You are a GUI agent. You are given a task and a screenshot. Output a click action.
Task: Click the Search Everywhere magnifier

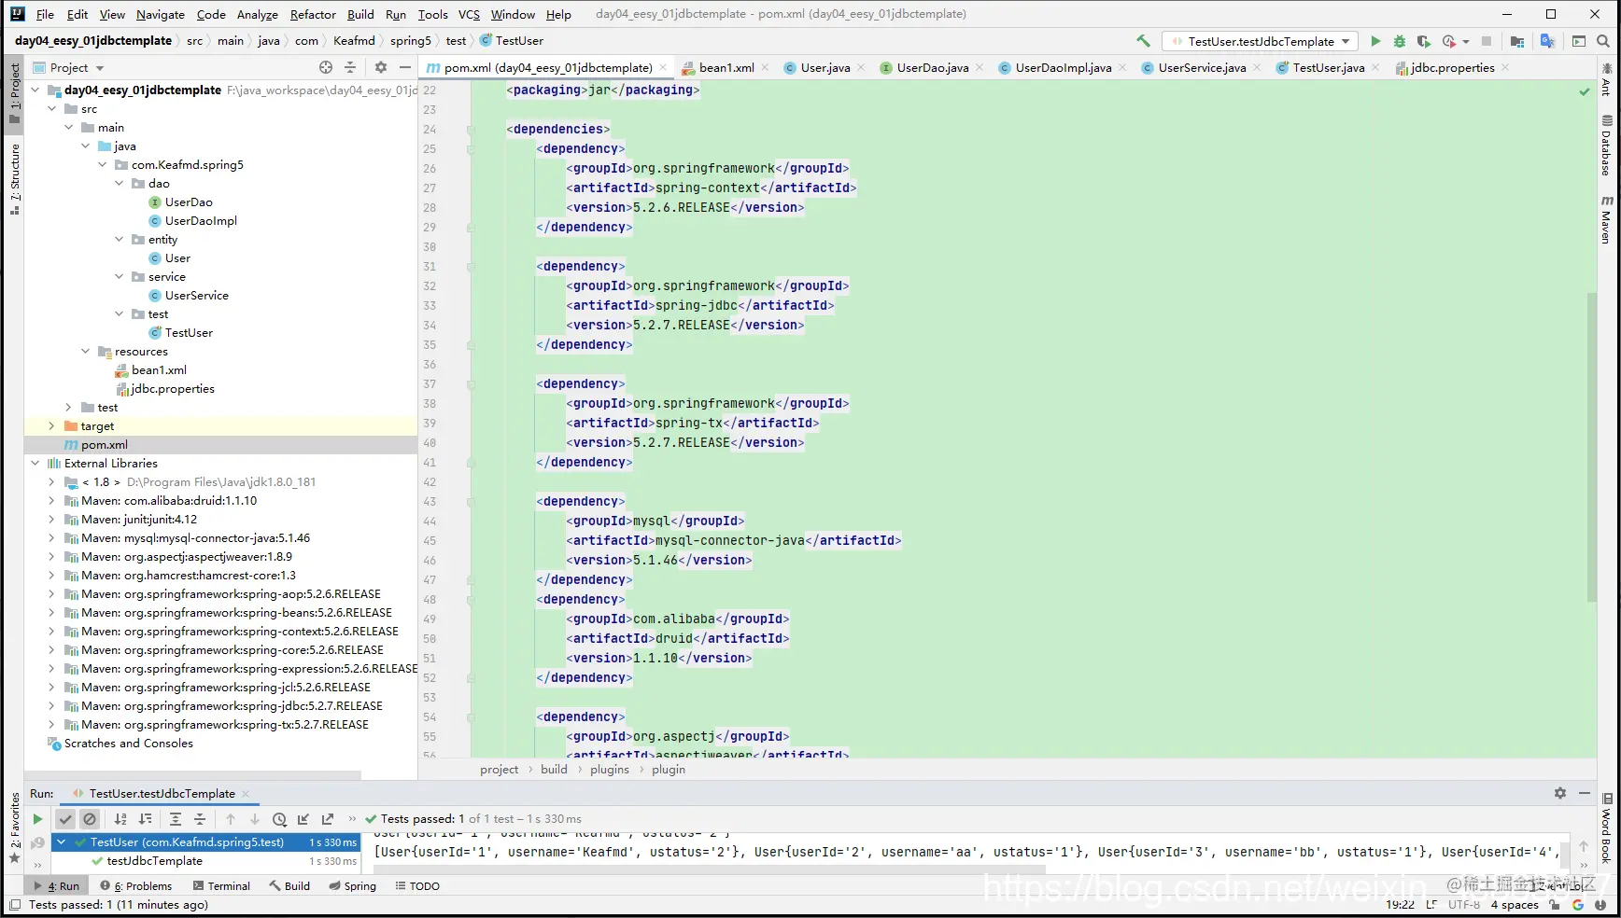pos(1603,41)
